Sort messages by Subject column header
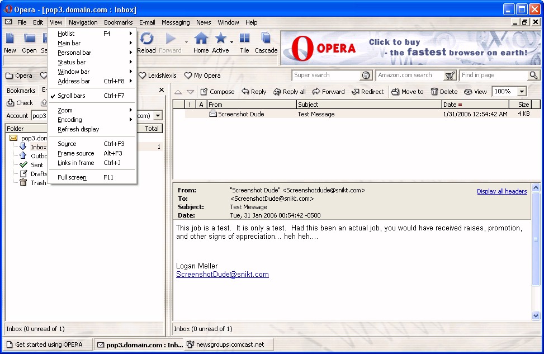The width and height of the screenshot is (544, 354). tap(369, 105)
